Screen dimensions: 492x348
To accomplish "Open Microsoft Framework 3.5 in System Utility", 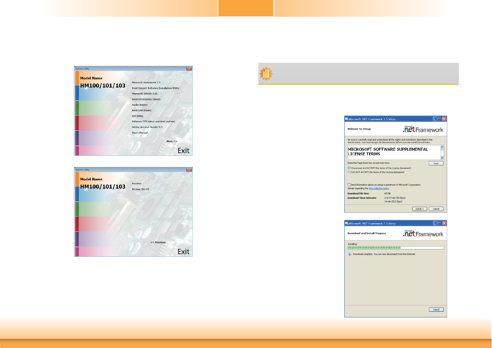I will coord(146,82).
